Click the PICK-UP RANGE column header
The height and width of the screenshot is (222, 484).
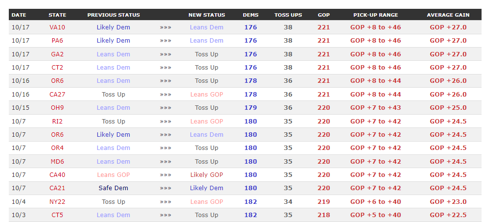375,15
